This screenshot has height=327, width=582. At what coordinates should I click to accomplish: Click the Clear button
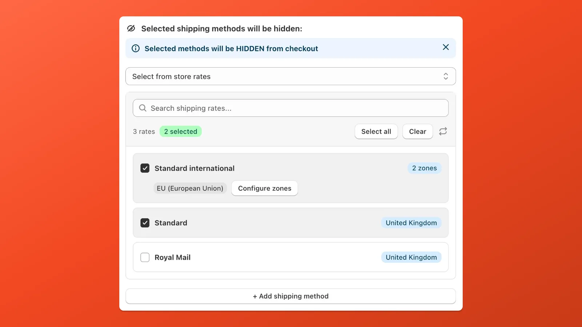pyautogui.click(x=417, y=131)
